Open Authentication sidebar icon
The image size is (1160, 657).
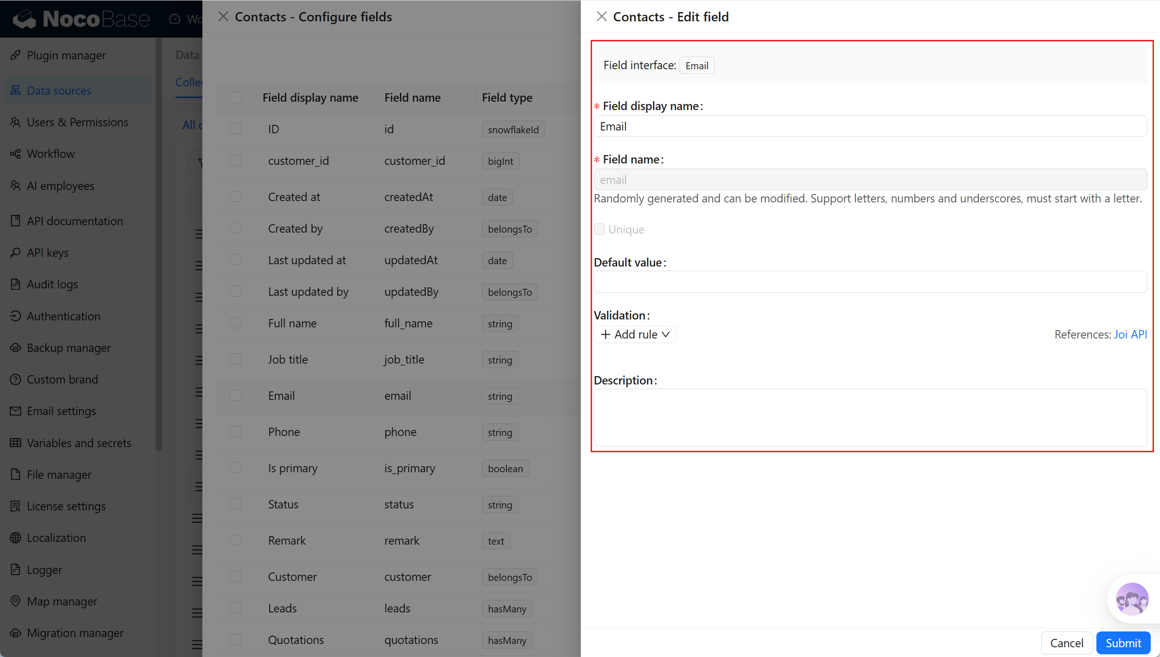pos(15,316)
